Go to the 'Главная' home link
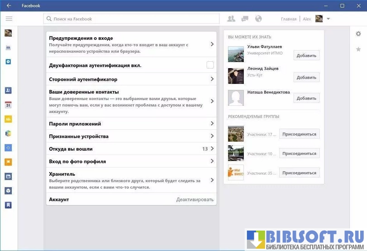This screenshot has width=367, height=251. (x=289, y=19)
